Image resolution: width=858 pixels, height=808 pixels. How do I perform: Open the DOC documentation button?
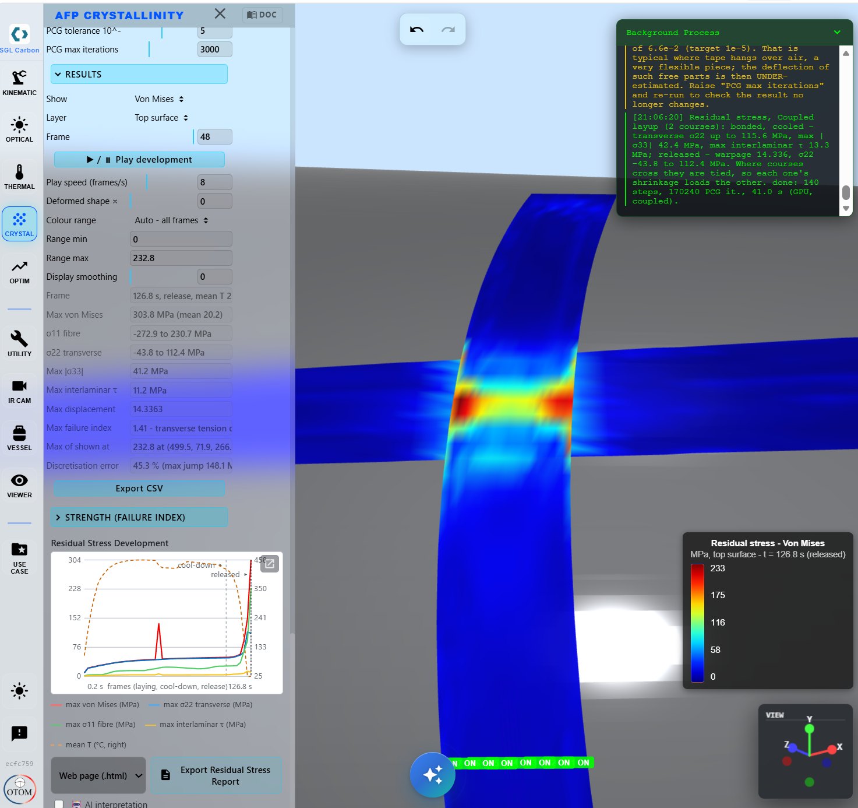[x=262, y=15]
